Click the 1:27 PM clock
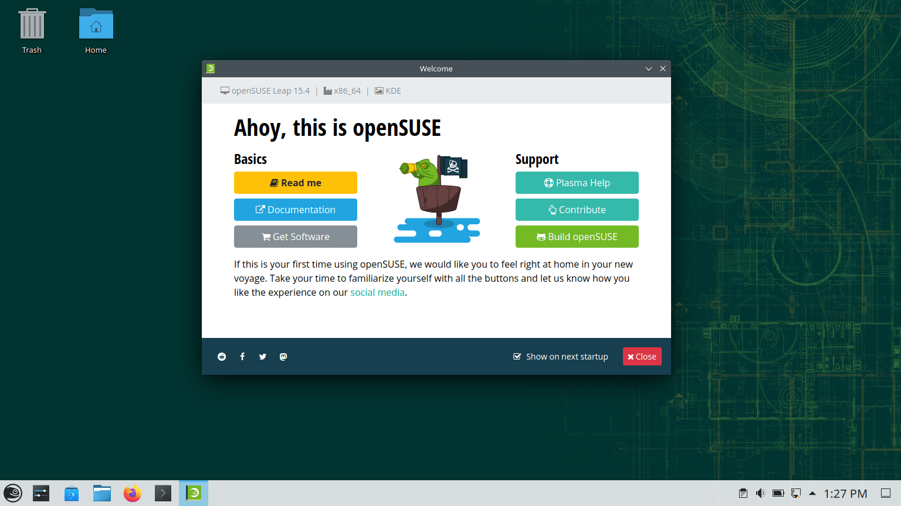901x506 pixels. (x=845, y=494)
